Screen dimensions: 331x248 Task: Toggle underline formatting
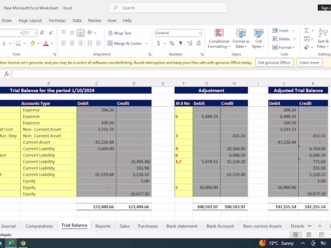click(x=4, y=43)
